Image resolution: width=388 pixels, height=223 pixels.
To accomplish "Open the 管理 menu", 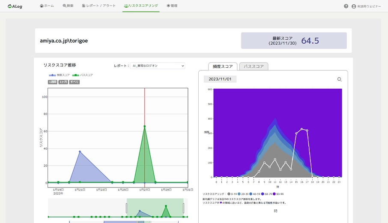I will click(172, 6).
